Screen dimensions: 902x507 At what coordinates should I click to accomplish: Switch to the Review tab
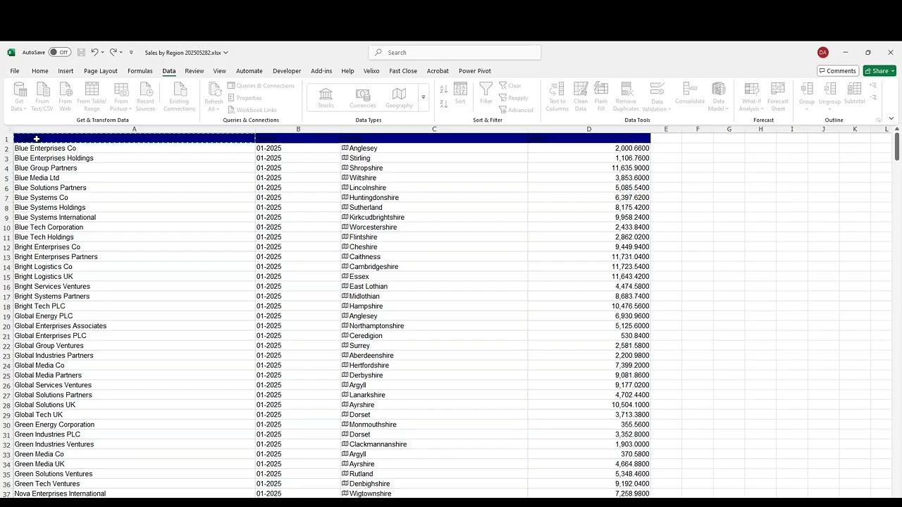click(x=194, y=71)
